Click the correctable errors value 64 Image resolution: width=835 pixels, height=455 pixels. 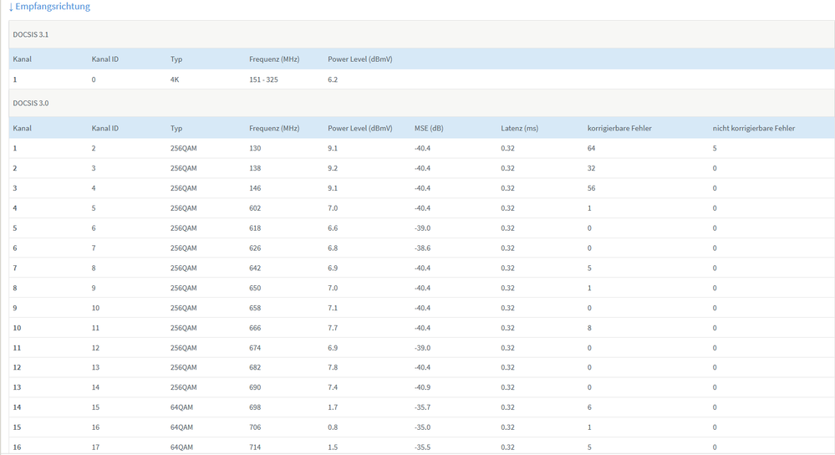click(x=592, y=149)
